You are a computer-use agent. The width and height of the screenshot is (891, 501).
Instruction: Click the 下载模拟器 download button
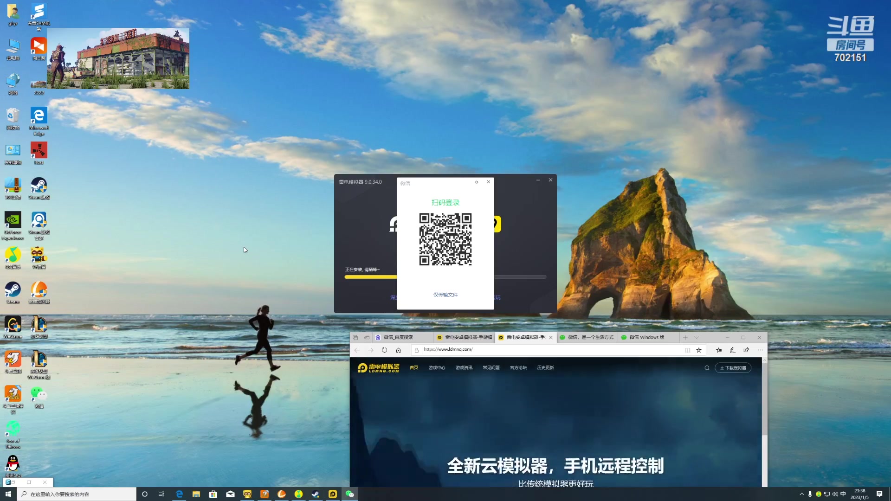point(733,368)
